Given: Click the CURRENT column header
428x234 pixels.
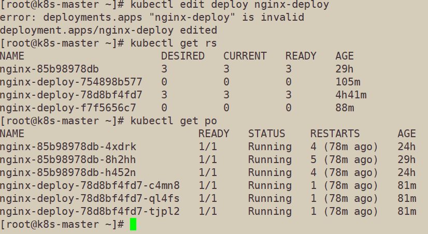Looking at the screenshot, I should (x=245, y=56).
